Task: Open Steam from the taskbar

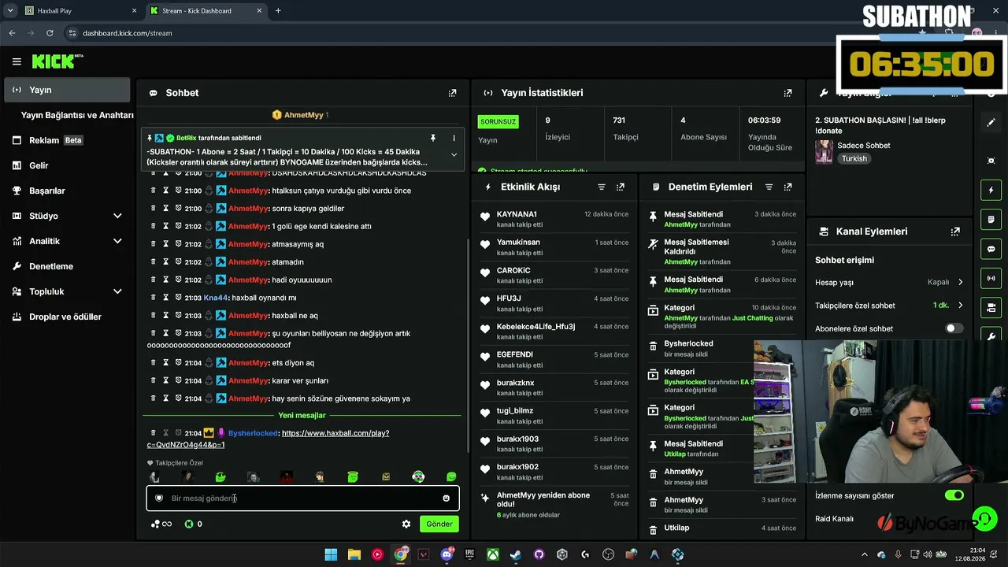Action: [516, 554]
